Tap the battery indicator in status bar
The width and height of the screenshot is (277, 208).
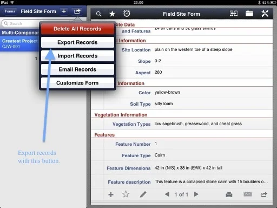pyautogui.click(x=273, y=3)
